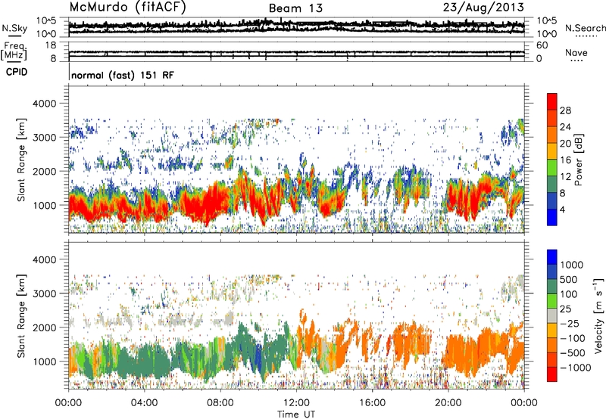Click the 60 tick on Nave axis

[x=542, y=45]
